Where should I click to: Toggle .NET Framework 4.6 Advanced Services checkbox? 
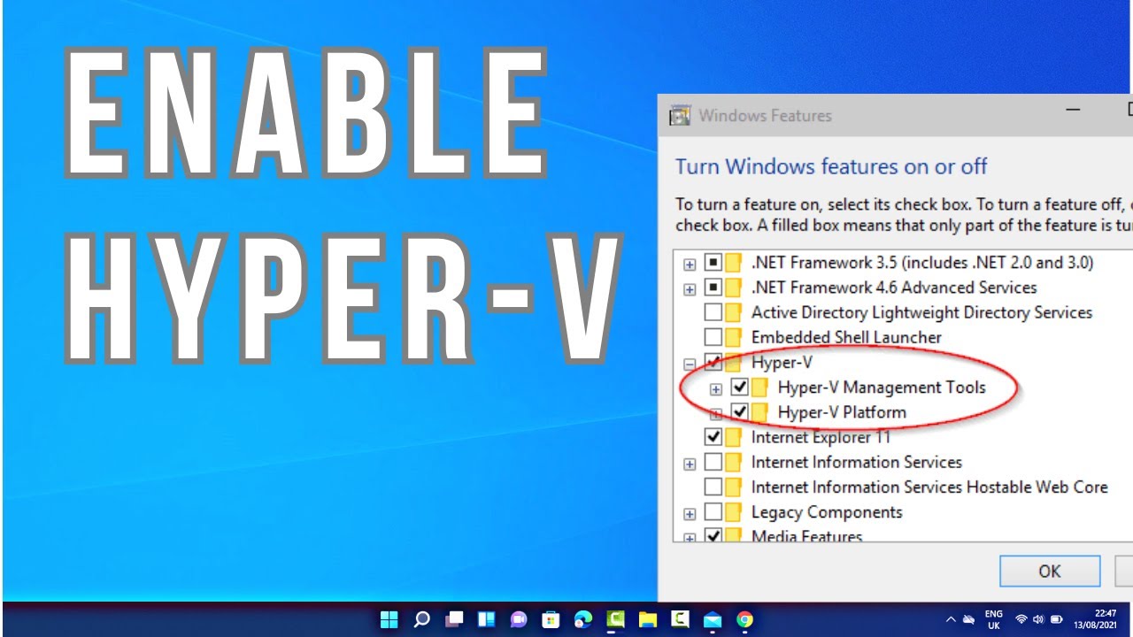tap(713, 288)
